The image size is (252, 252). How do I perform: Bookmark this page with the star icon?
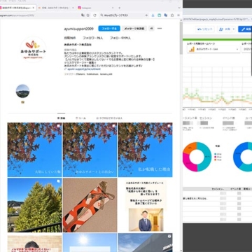(x=88, y=15)
